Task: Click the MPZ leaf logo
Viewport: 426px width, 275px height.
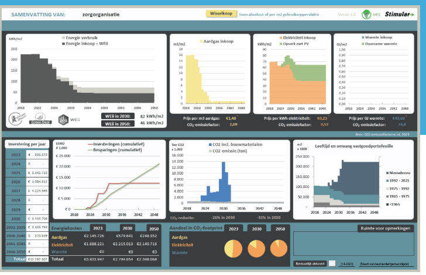Action: pyautogui.click(x=367, y=14)
